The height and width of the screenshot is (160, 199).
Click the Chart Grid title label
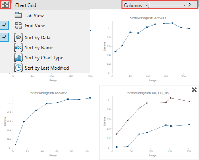click(26, 5)
